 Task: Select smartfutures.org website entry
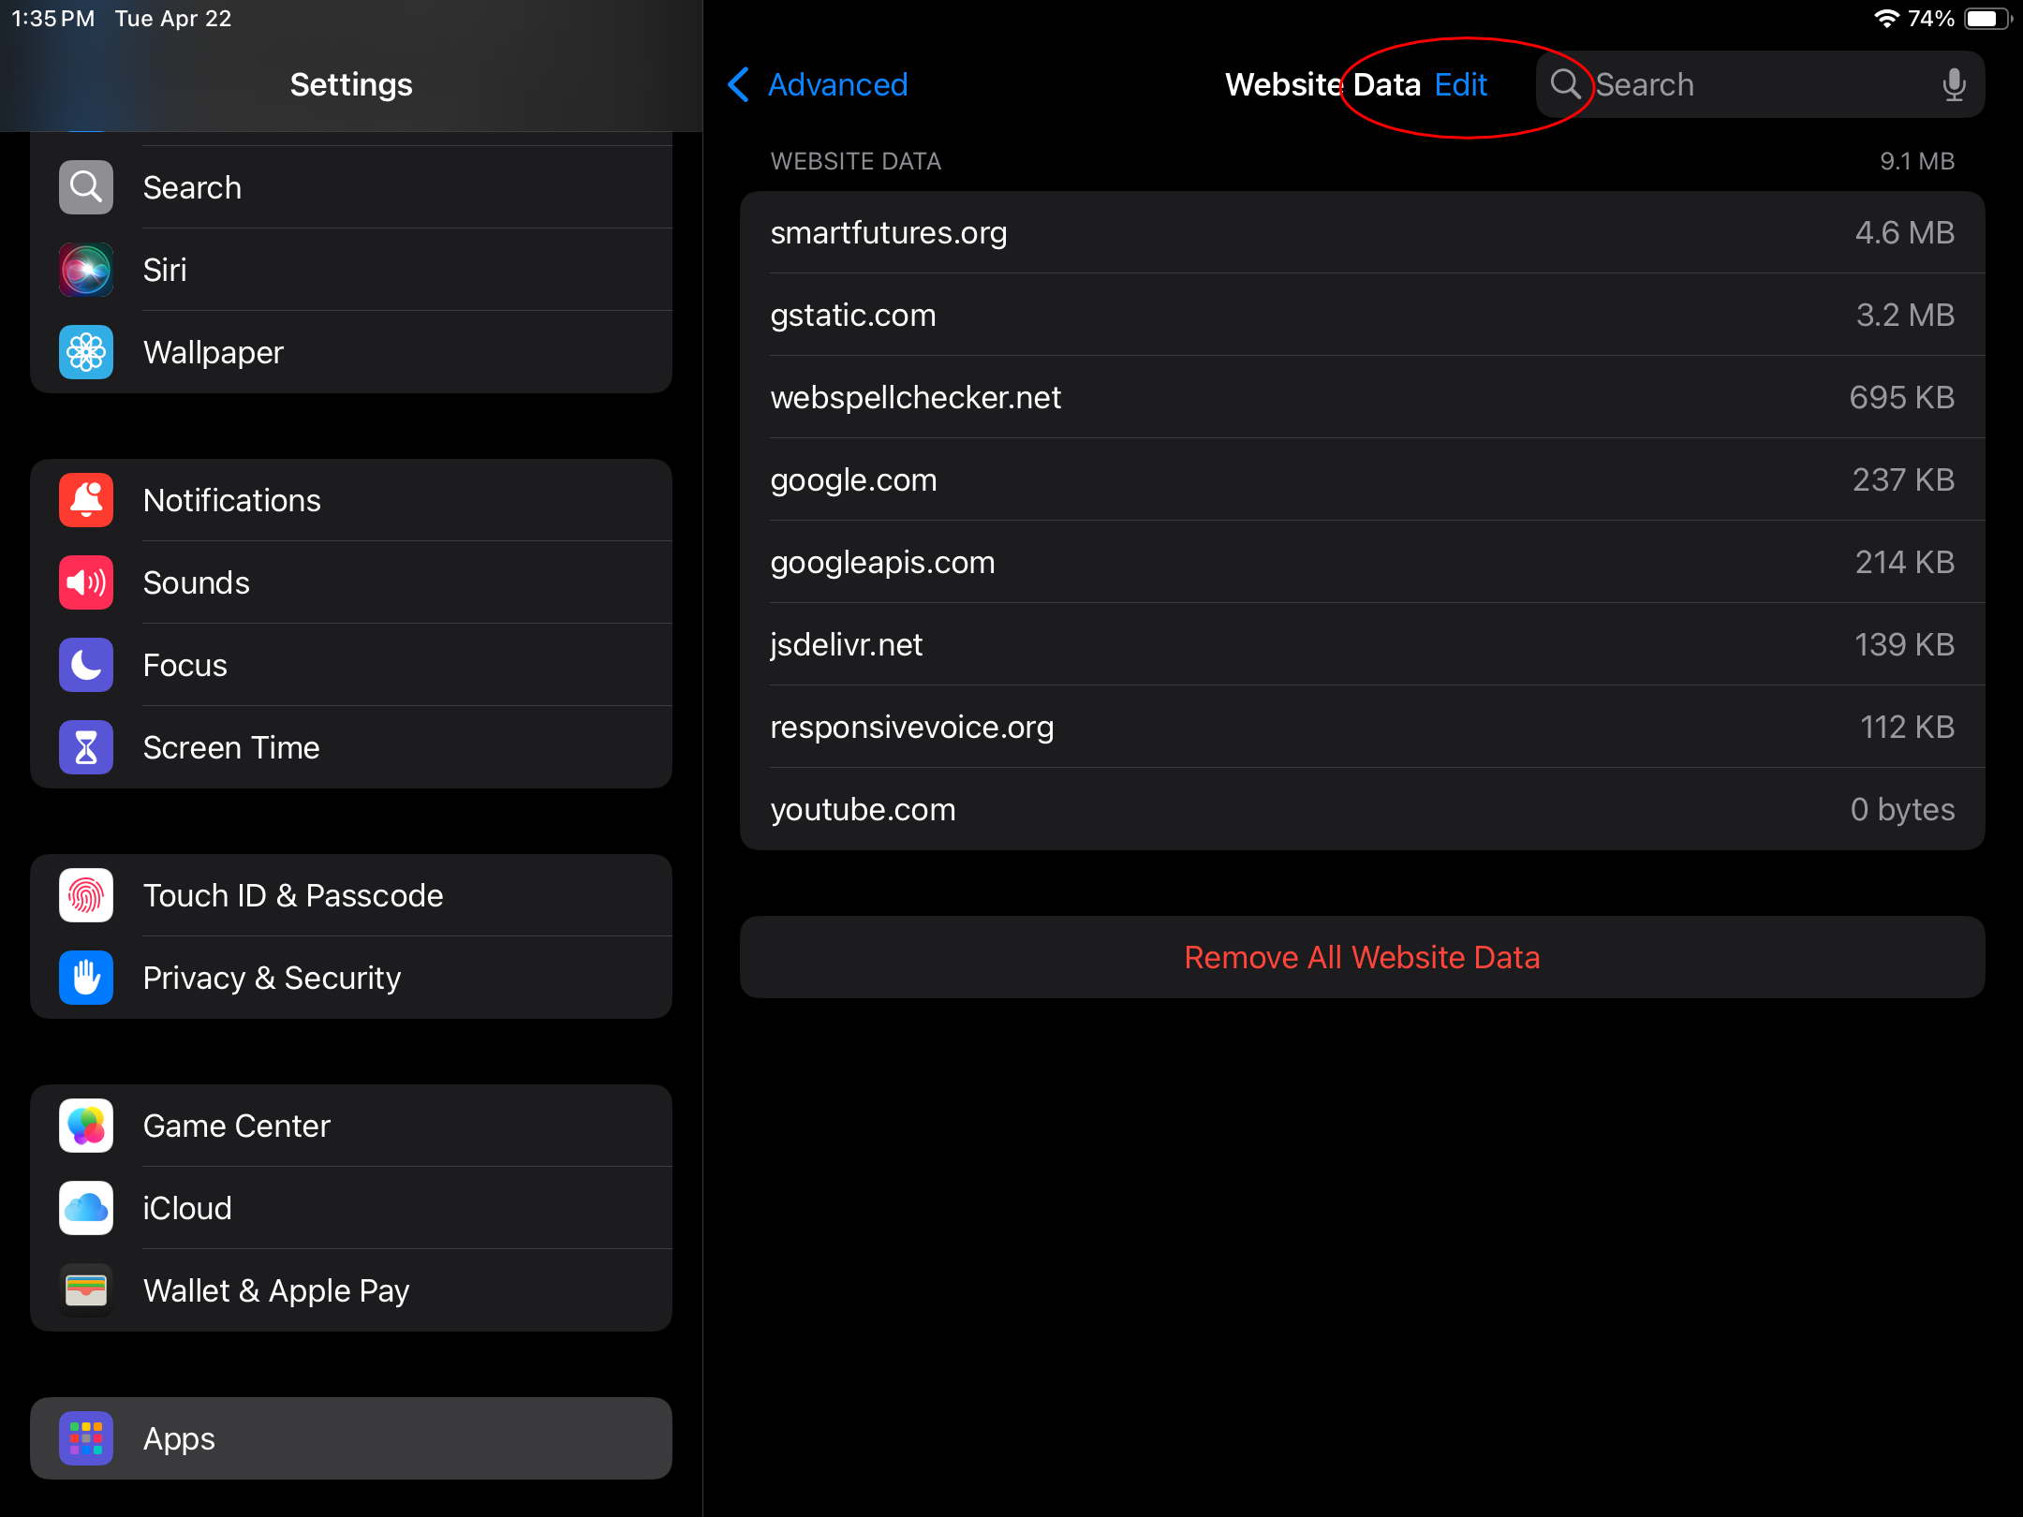[x=1362, y=232]
